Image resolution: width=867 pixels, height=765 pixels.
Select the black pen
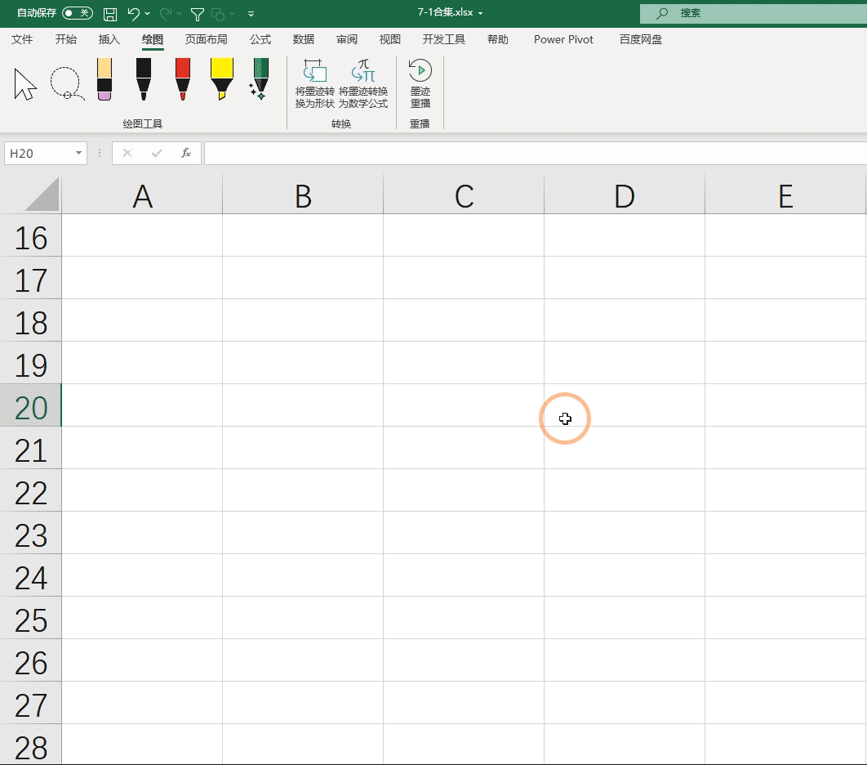pos(144,79)
